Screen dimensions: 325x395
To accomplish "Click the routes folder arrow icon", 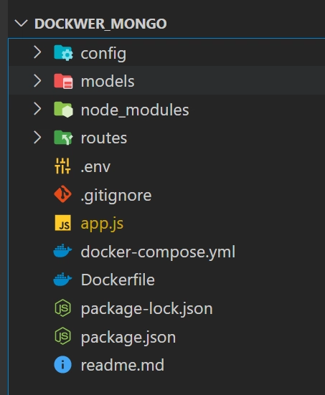I will click(x=63, y=138).
